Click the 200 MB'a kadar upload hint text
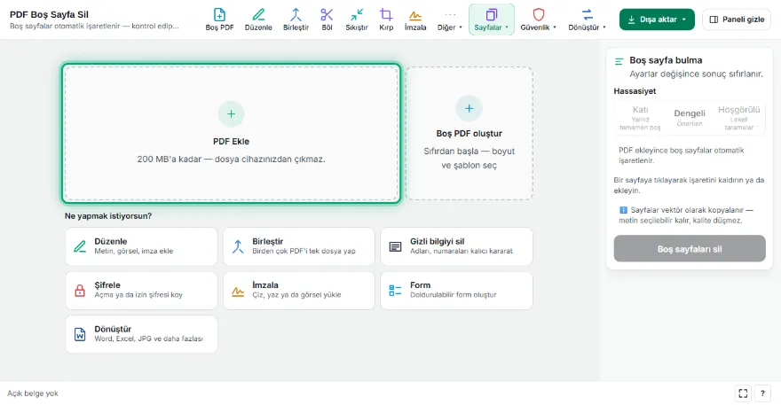781x405 pixels. 231,160
